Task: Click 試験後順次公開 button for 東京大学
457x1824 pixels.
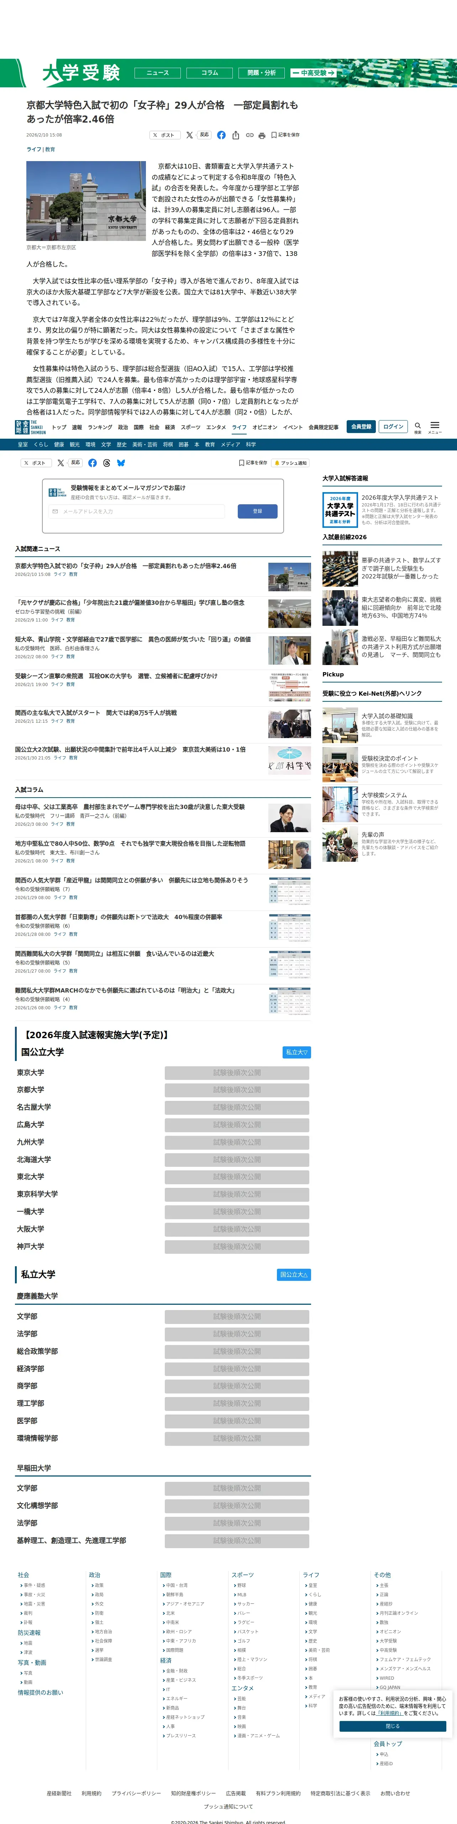Action: point(237,1073)
